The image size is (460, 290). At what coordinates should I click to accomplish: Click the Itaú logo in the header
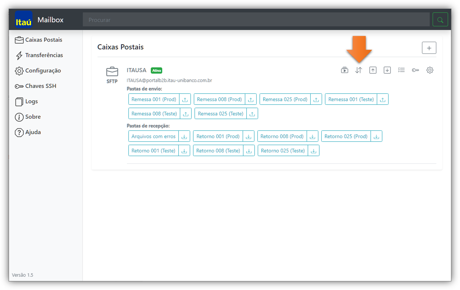(x=24, y=20)
